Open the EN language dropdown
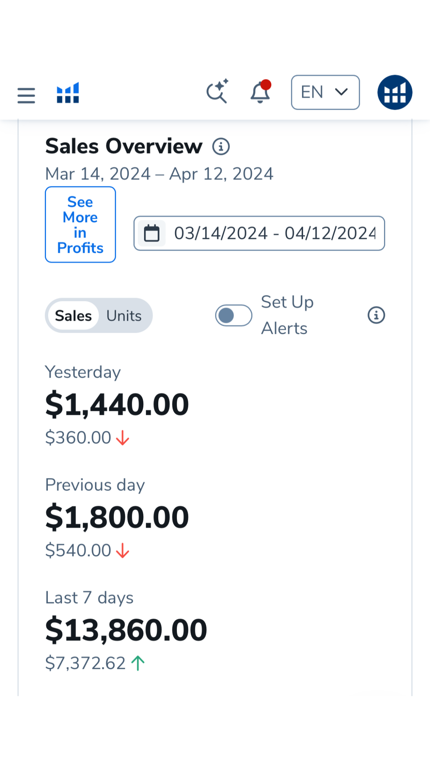Viewport: 430px width, 765px height. [325, 92]
